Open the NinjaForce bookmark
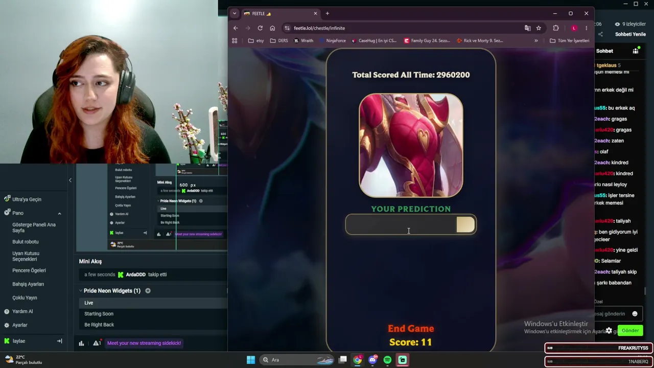 pyautogui.click(x=332, y=40)
